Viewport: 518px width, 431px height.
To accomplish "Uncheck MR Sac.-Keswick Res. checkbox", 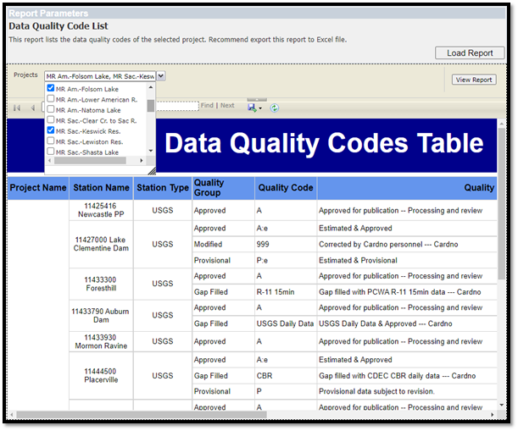I will (51, 130).
